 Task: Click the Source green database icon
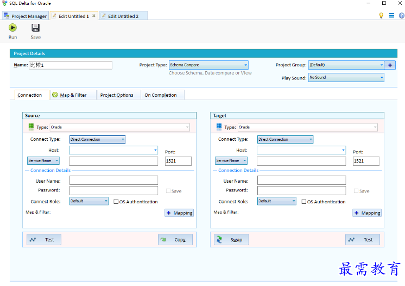[31, 127]
